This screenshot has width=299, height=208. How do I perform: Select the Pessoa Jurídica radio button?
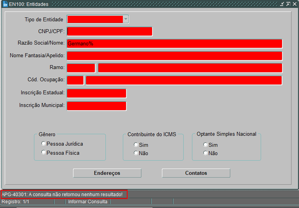(43, 143)
